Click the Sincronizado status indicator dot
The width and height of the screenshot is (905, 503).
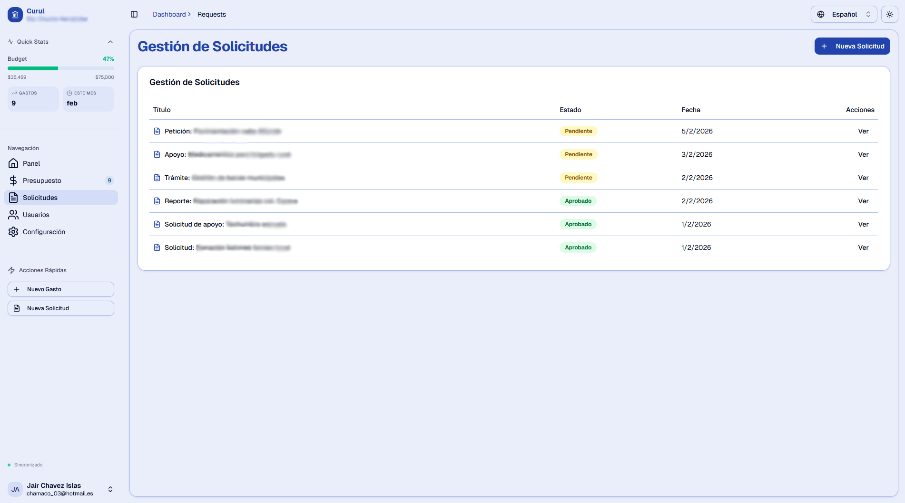[x=9, y=465]
